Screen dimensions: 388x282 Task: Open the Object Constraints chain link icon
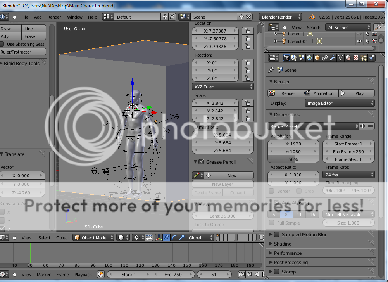point(325,58)
